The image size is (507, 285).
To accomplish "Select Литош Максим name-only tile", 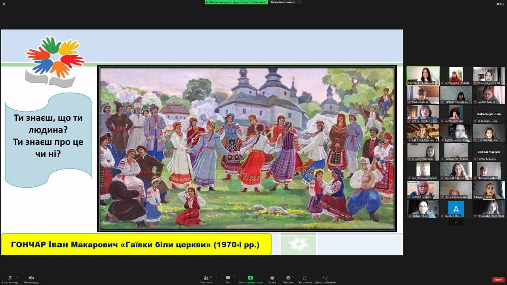I will 489,152.
